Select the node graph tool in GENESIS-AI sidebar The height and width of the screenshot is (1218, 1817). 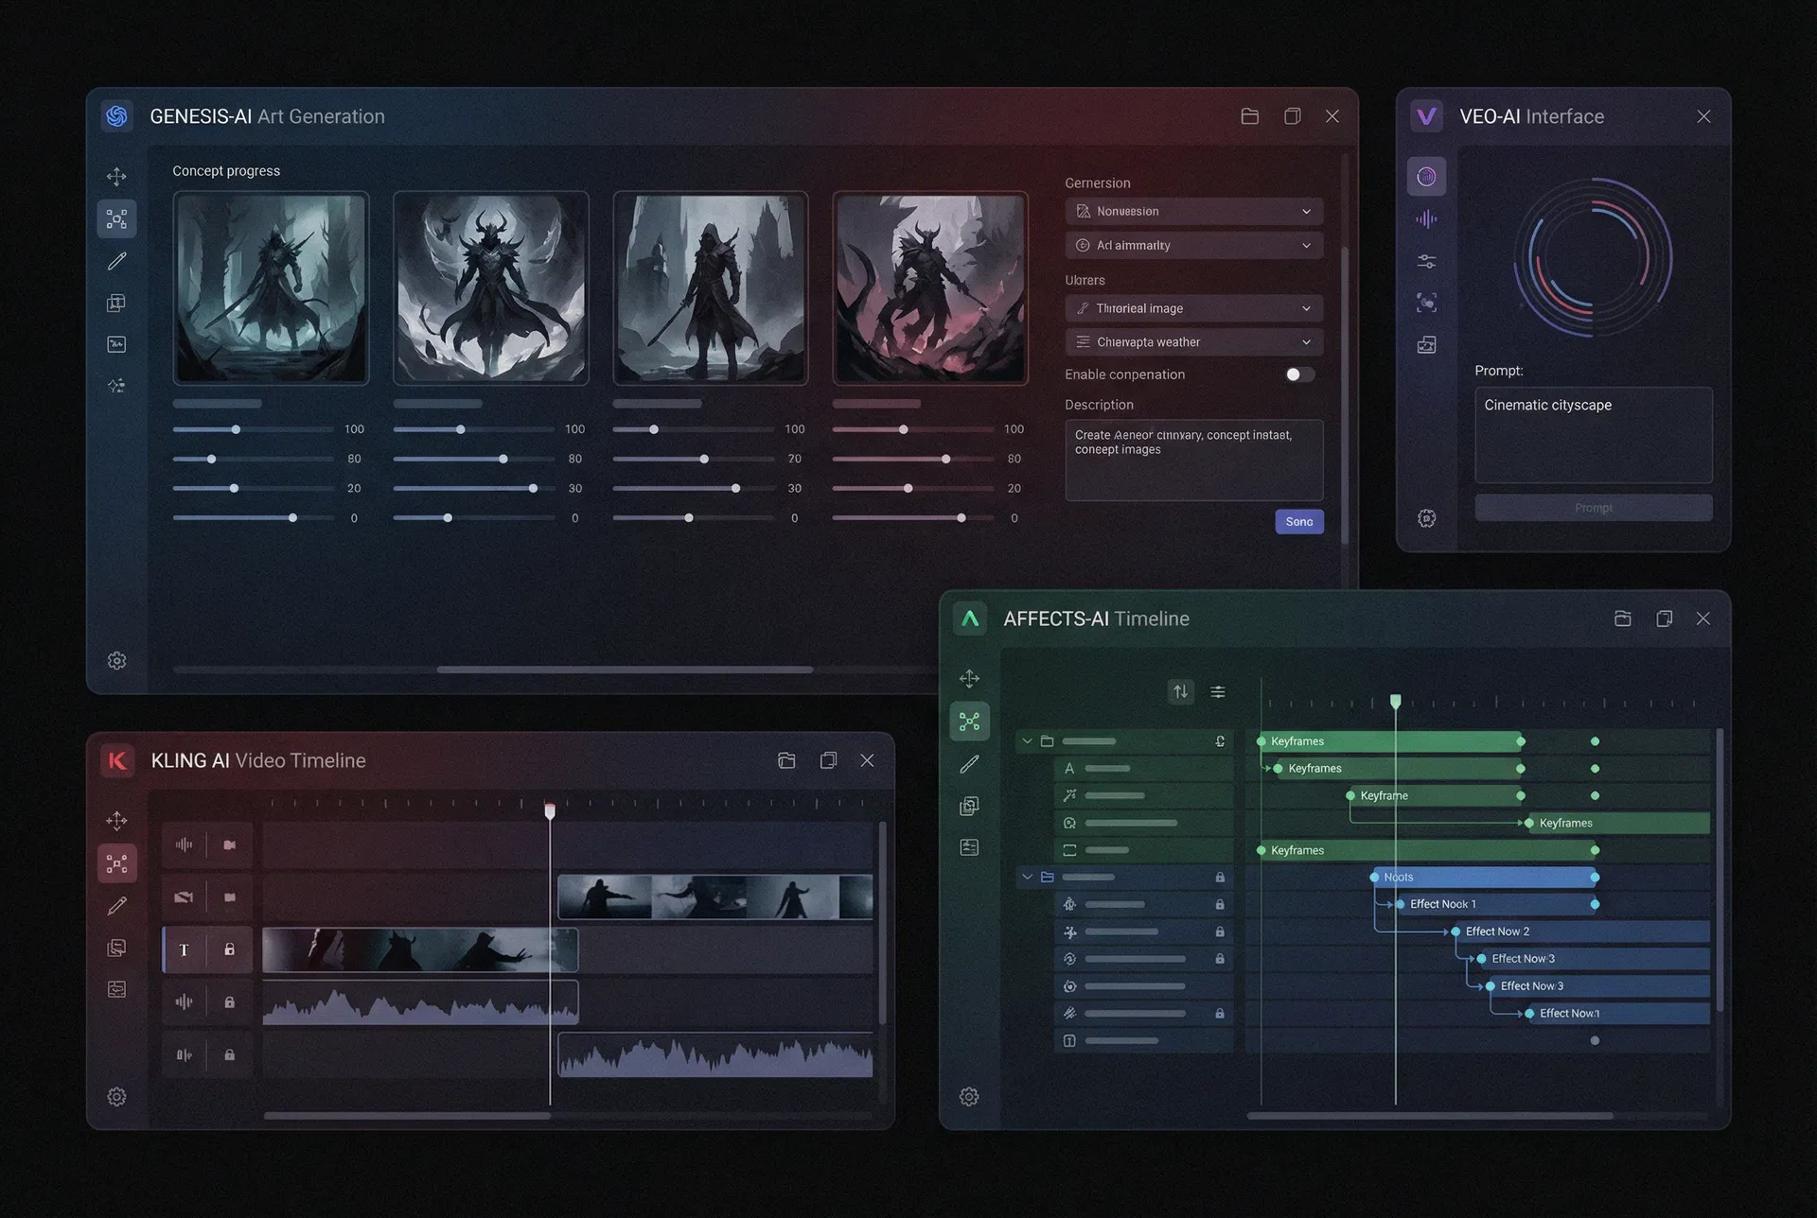point(116,217)
